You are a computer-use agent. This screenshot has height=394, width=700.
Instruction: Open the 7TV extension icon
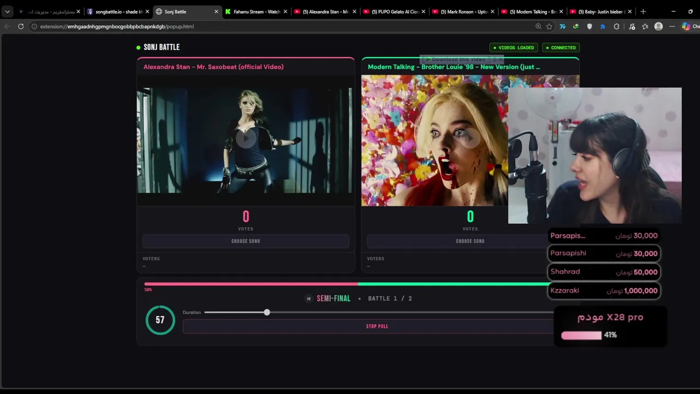click(x=562, y=26)
